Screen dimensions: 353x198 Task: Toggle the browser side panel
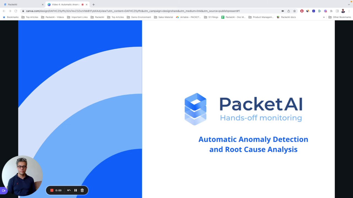tap(337, 11)
